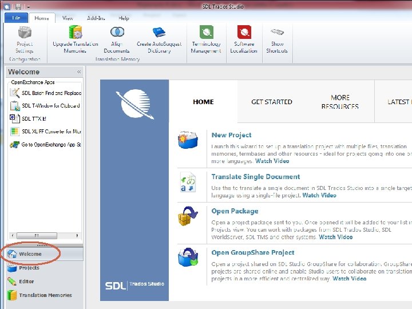This screenshot has height=309, width=412.
Task: Launch Upgrade Translation Memories tool
Action: (75, 39)
